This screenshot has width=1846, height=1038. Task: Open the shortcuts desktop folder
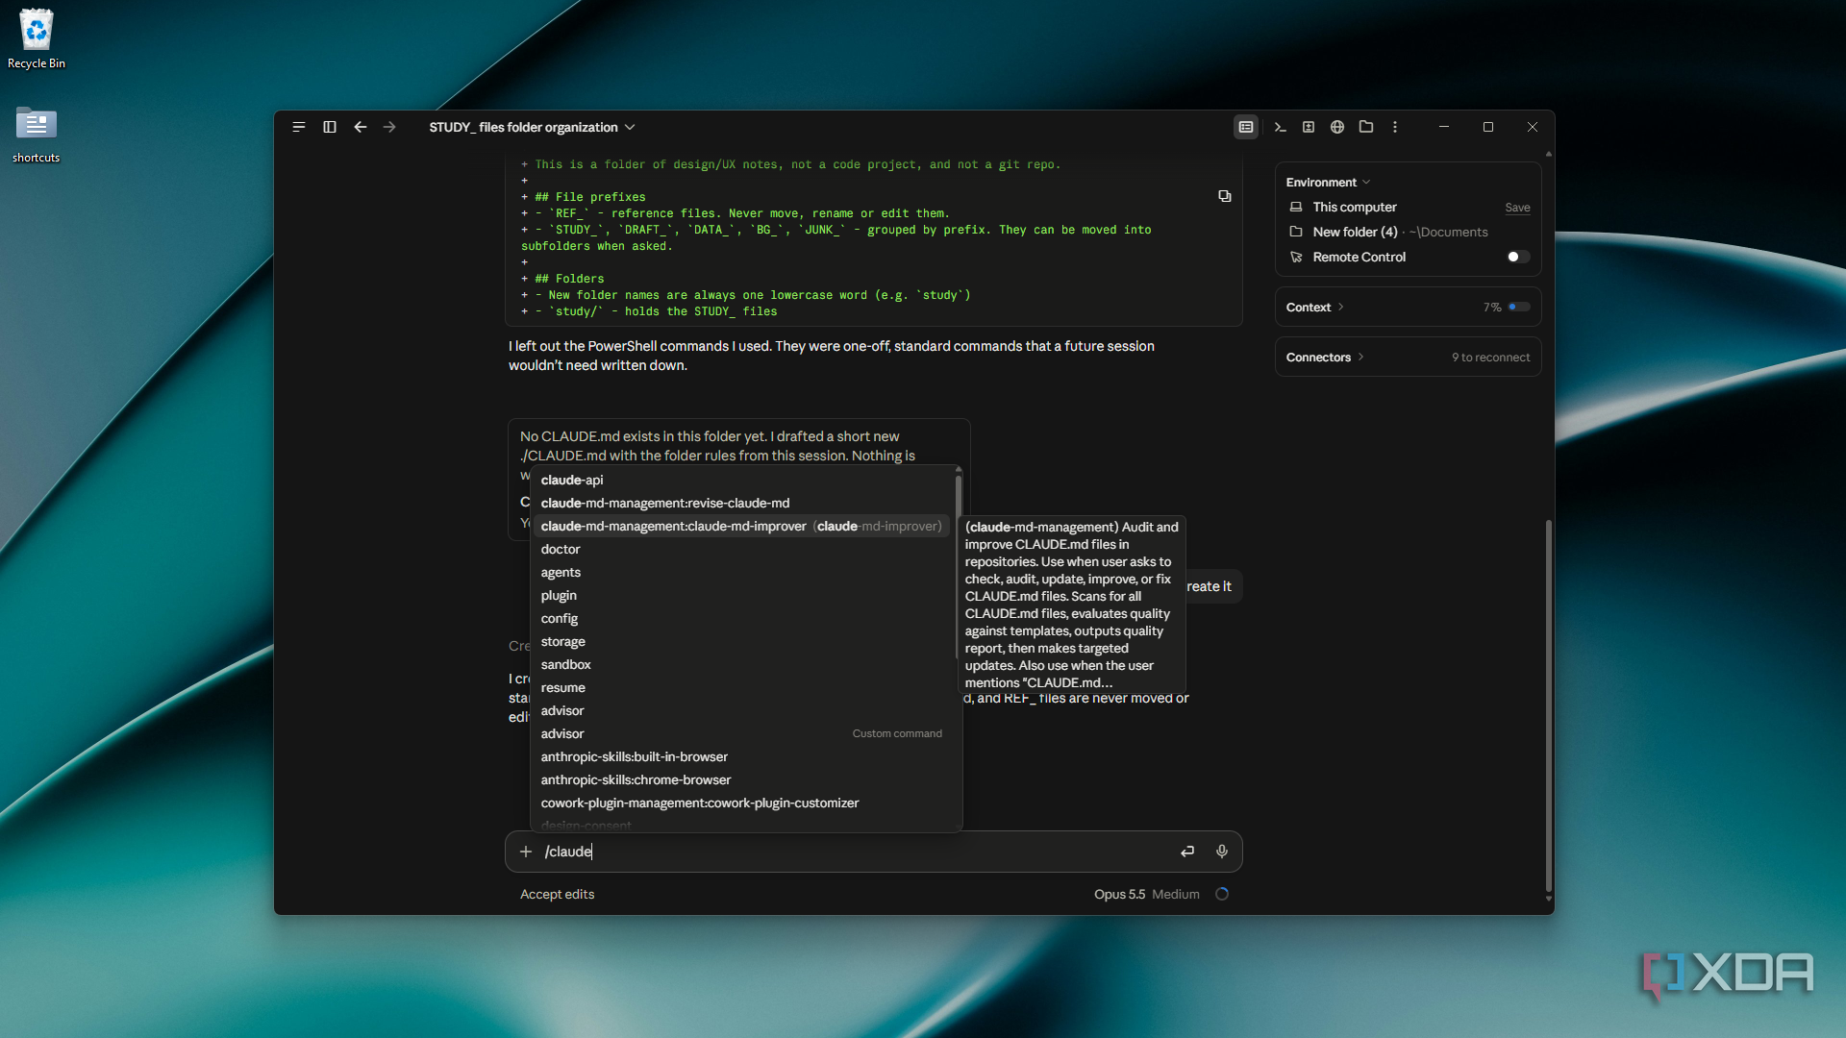tap(37, 135)
